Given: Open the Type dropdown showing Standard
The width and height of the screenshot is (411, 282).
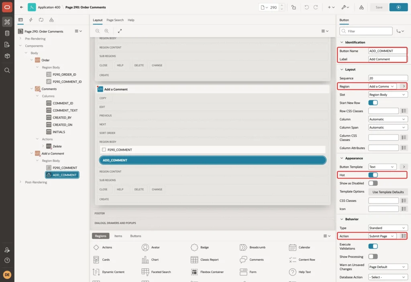Looking at the screenshot, I should (x=388, y=228).
